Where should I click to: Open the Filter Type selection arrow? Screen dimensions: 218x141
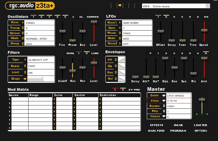(x=25, y=60)
